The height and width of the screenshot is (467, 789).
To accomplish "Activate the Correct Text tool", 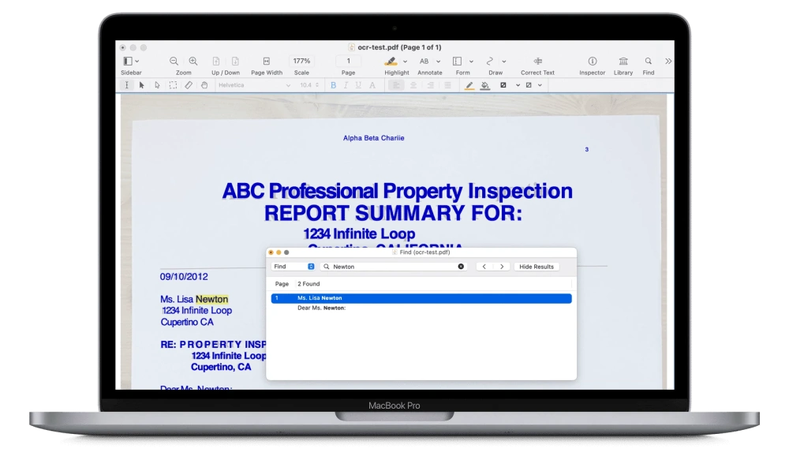I will (x=538, y=61).
